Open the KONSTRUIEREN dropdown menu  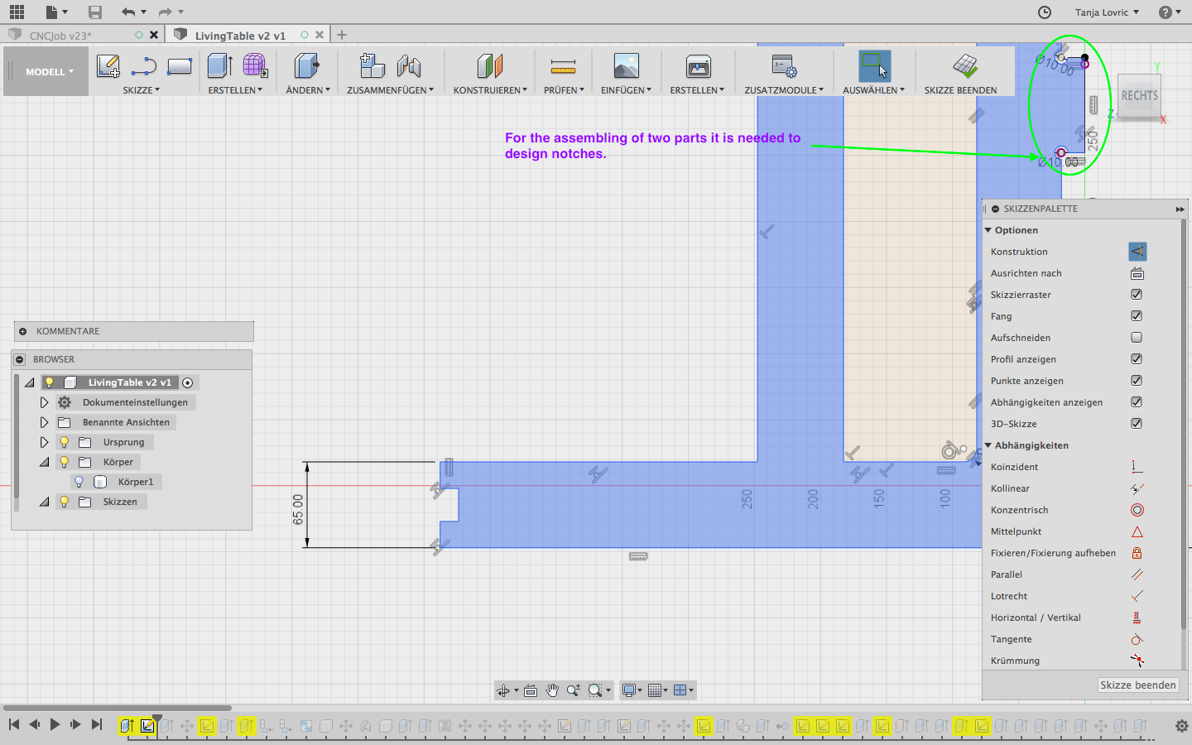(490, 90)
